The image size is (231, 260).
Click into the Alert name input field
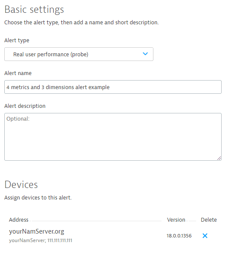[113, 87]
